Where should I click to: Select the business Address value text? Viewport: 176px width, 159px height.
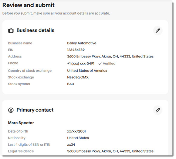[x=110, y=57]
